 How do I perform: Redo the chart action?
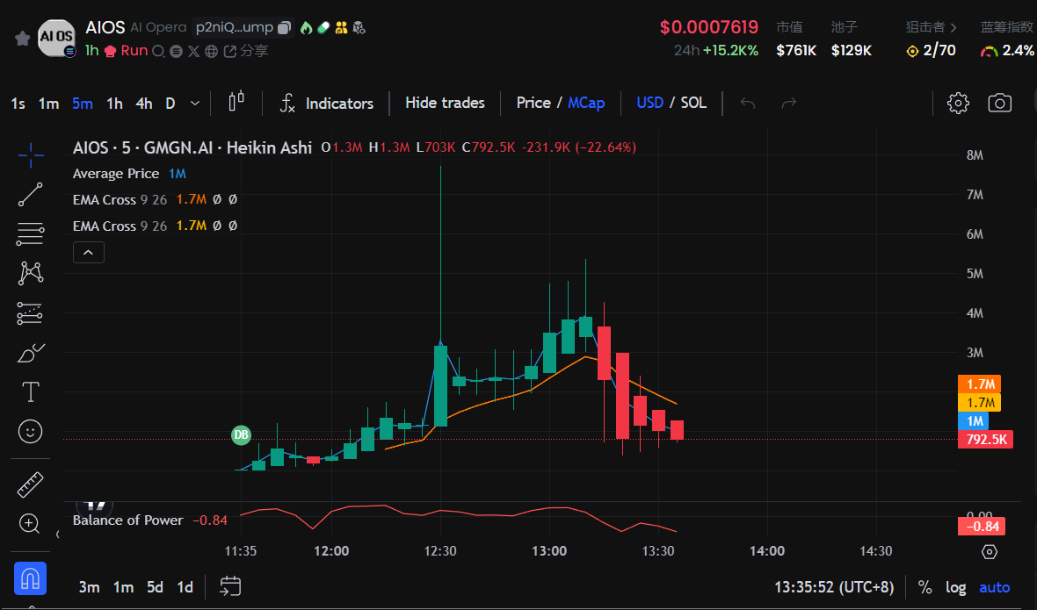click(789, 103)
